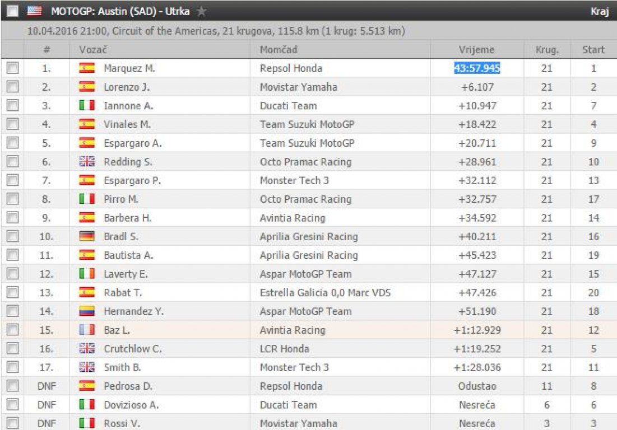Click the Irish flag beside Laverty E.

point(87,274)
